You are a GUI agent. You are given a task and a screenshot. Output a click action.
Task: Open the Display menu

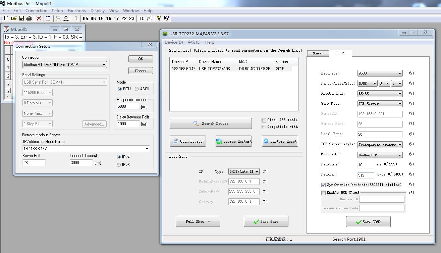click(x=98, y=11)
